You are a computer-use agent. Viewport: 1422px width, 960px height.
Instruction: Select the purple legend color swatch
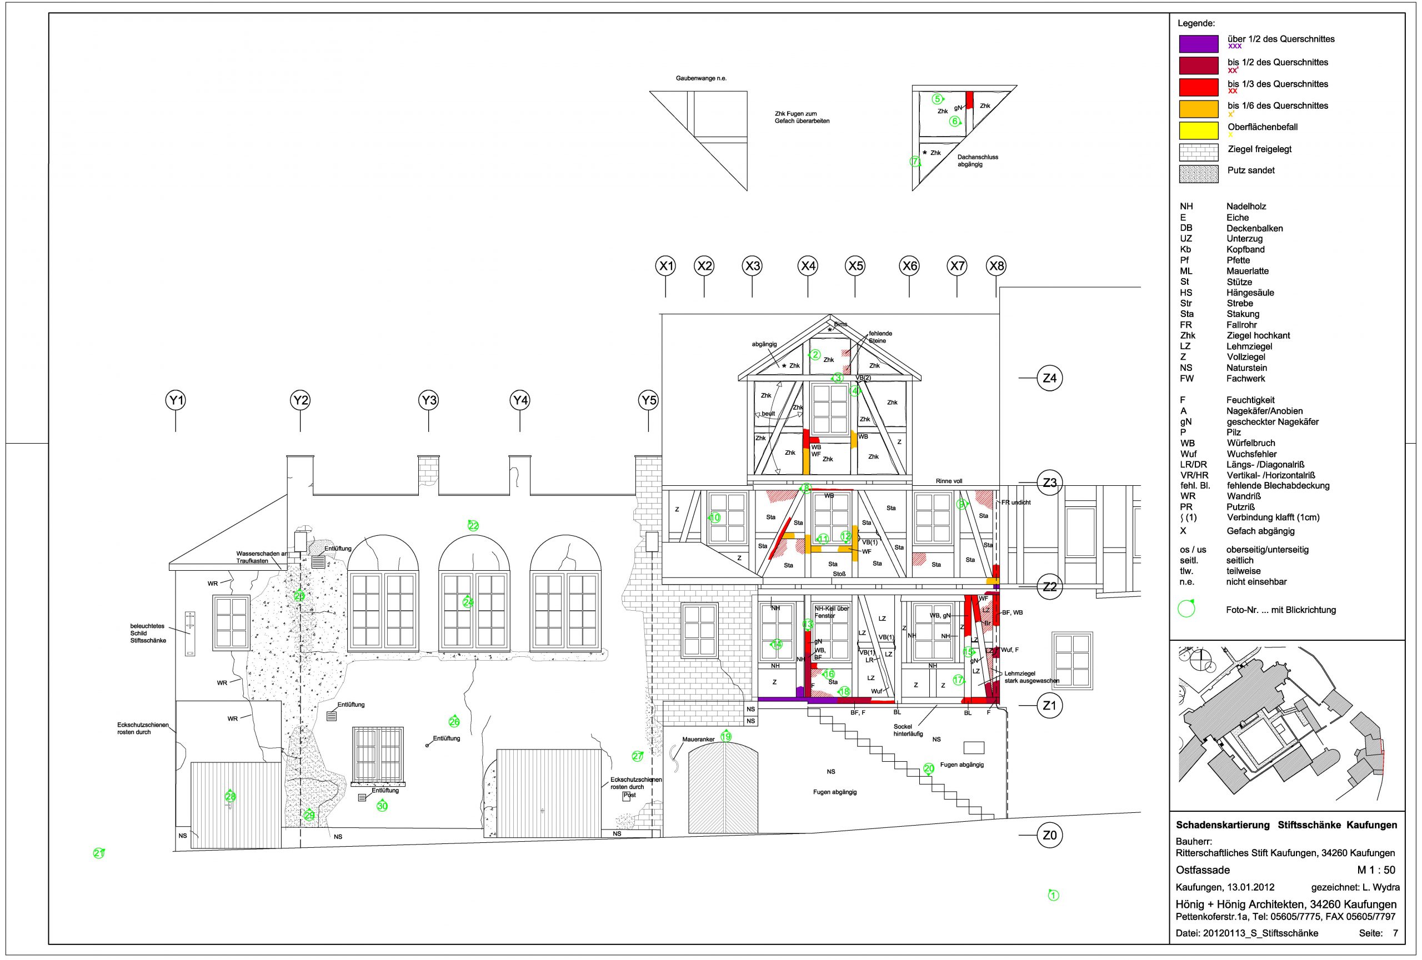[x=1199, y=43]
